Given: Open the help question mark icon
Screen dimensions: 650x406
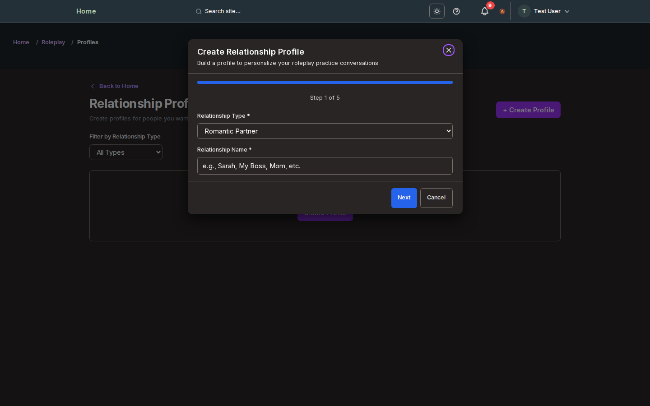Looking at the screenshot, I should [x=456, y=11].
